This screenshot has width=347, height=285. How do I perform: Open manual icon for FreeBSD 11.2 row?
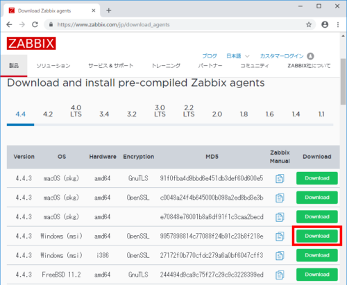(x=280, y=275)
